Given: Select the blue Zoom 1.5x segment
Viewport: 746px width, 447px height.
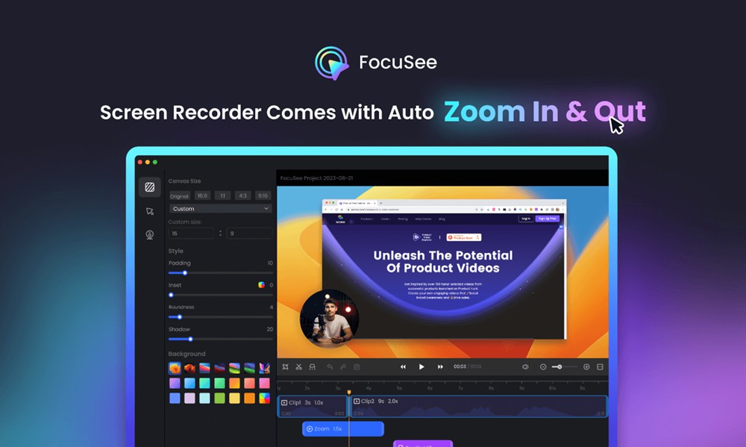Looking at the screenshot, I should (343, 429).
